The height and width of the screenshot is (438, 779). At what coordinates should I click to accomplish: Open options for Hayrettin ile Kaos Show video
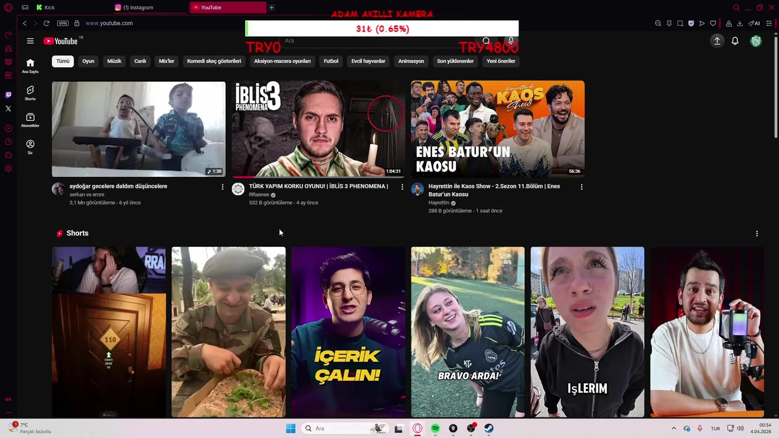point(581,187)
